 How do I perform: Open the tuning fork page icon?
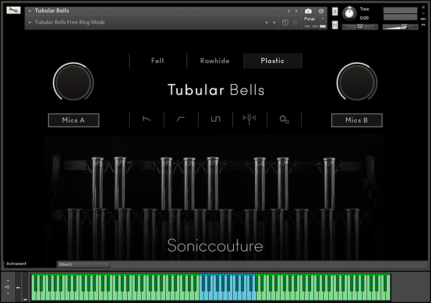(x=250, y=119)
